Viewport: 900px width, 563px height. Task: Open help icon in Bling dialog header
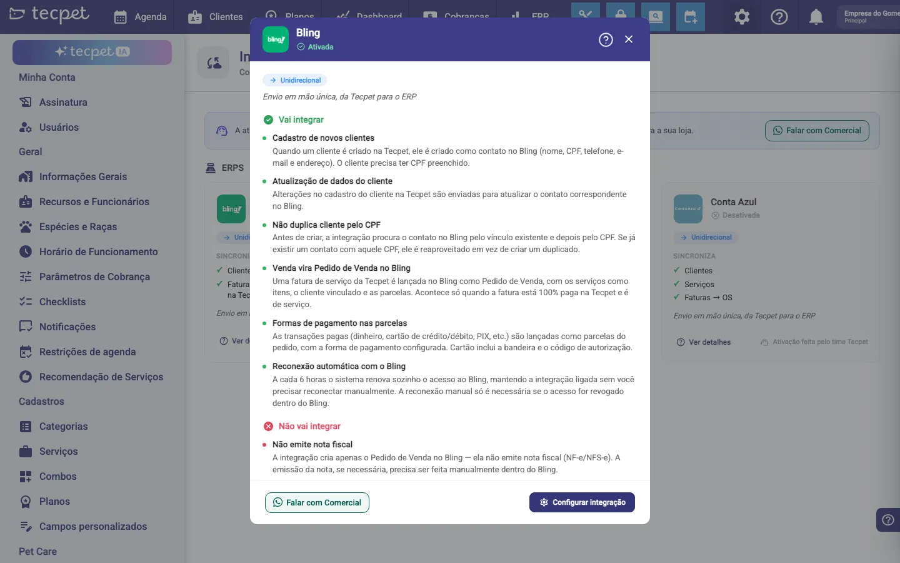606,39
